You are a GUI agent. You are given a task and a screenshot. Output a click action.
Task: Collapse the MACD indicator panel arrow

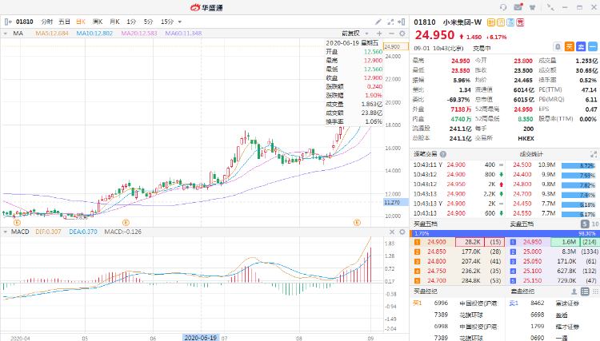(6, 232)
